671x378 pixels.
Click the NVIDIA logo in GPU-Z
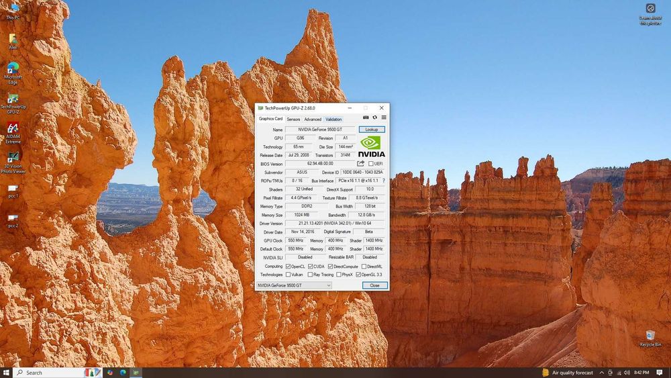(x=371, y=146)
